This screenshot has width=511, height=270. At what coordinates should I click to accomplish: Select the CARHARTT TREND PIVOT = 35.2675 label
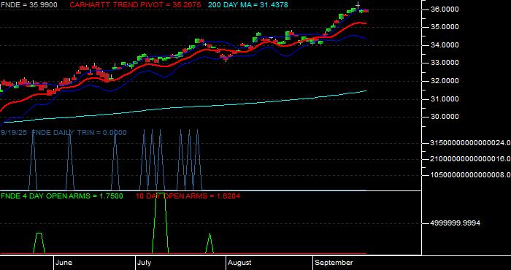click(x=135, y=5)
